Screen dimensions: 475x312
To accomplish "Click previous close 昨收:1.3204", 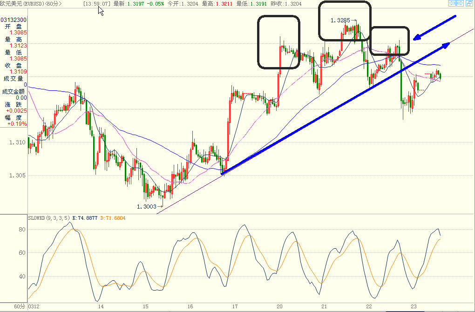I will coord(286,4).
